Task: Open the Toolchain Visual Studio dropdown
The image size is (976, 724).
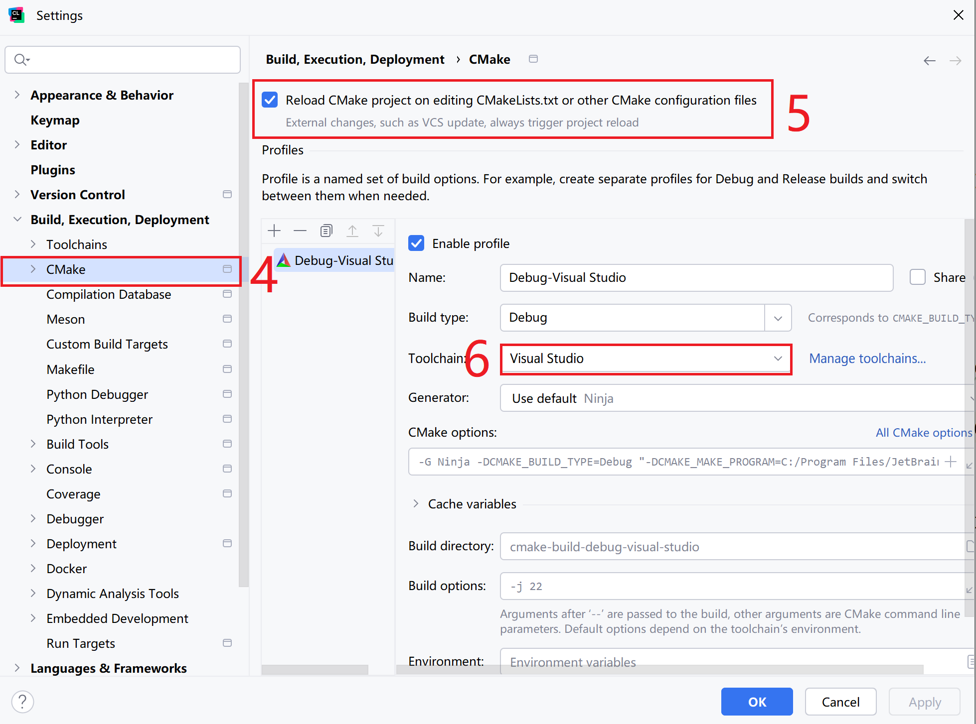Action: point(778,359)
